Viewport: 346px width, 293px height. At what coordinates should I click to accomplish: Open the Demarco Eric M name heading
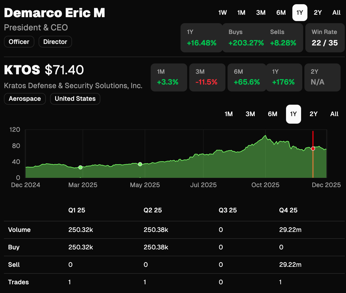pos(55,13)
